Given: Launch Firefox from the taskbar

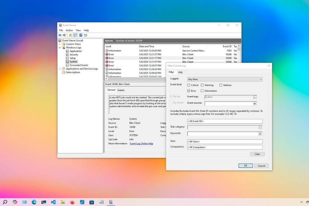Looking at the screenshot, I should [x=72, y=202].
